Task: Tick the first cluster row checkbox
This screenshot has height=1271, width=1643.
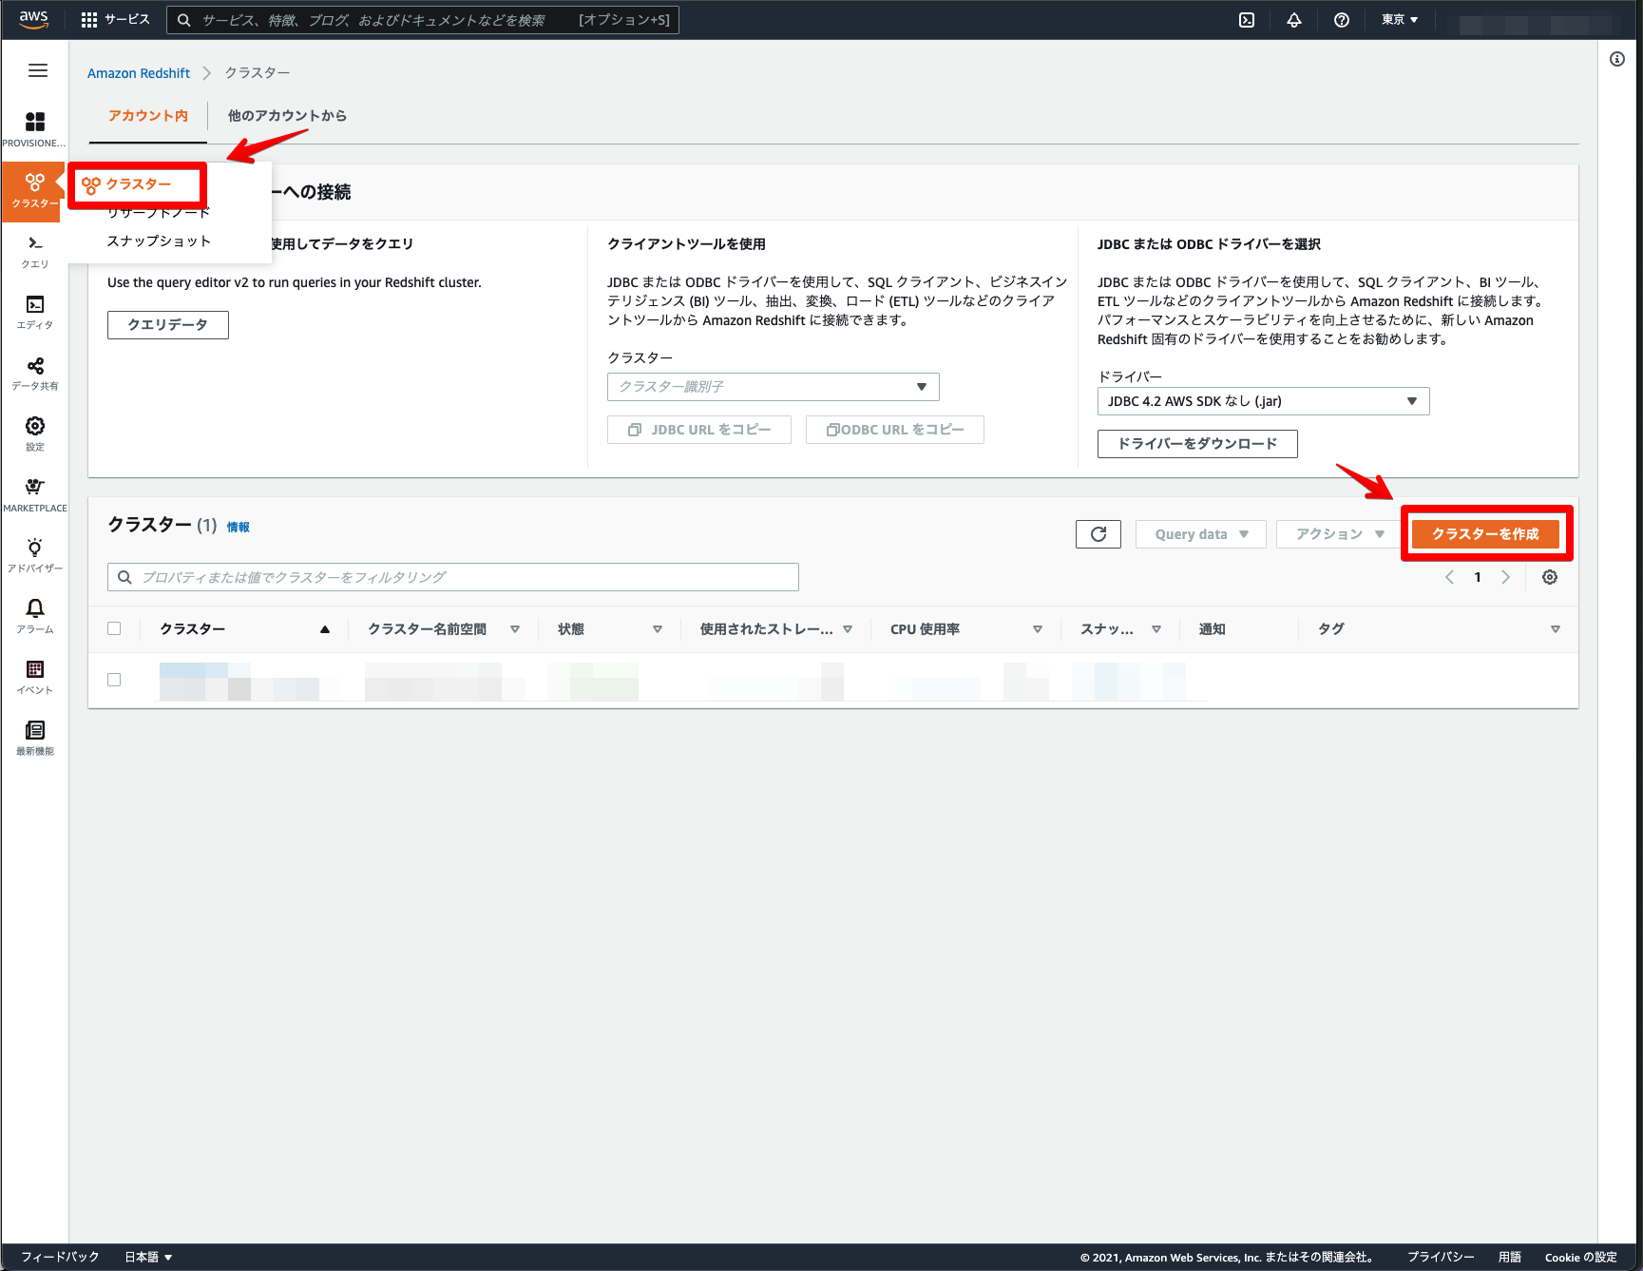Action: coord(114,680)
